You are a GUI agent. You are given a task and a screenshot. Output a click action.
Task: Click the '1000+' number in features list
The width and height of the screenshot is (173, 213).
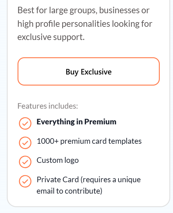(48, 141)
